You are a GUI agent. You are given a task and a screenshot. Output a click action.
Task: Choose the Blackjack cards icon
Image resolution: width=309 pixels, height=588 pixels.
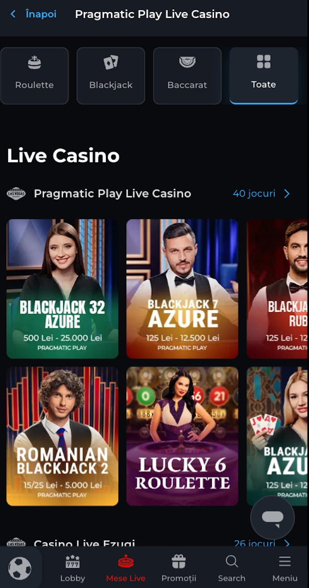(111, 63)
